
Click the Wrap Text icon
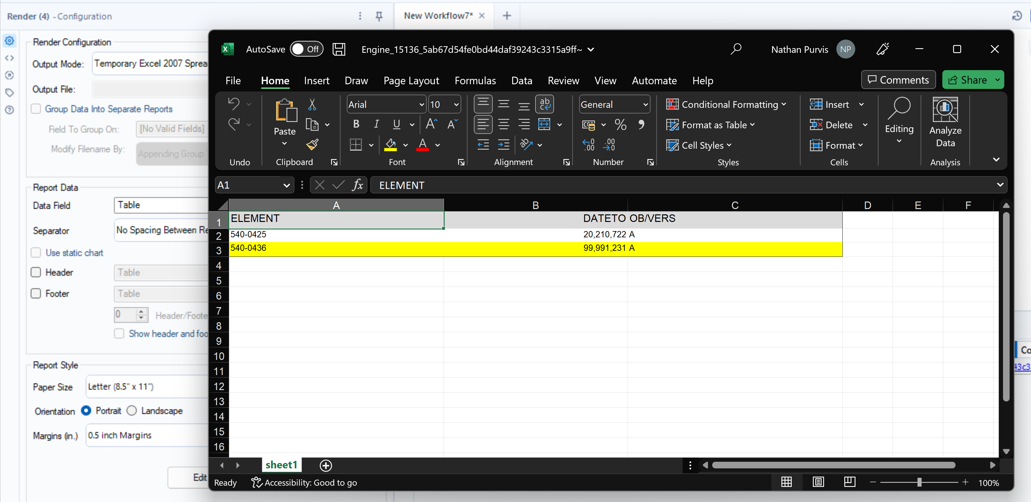coord(544,104)
